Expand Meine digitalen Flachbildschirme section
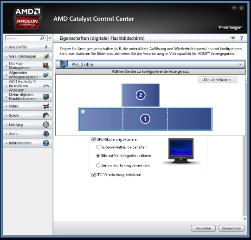 27,97
